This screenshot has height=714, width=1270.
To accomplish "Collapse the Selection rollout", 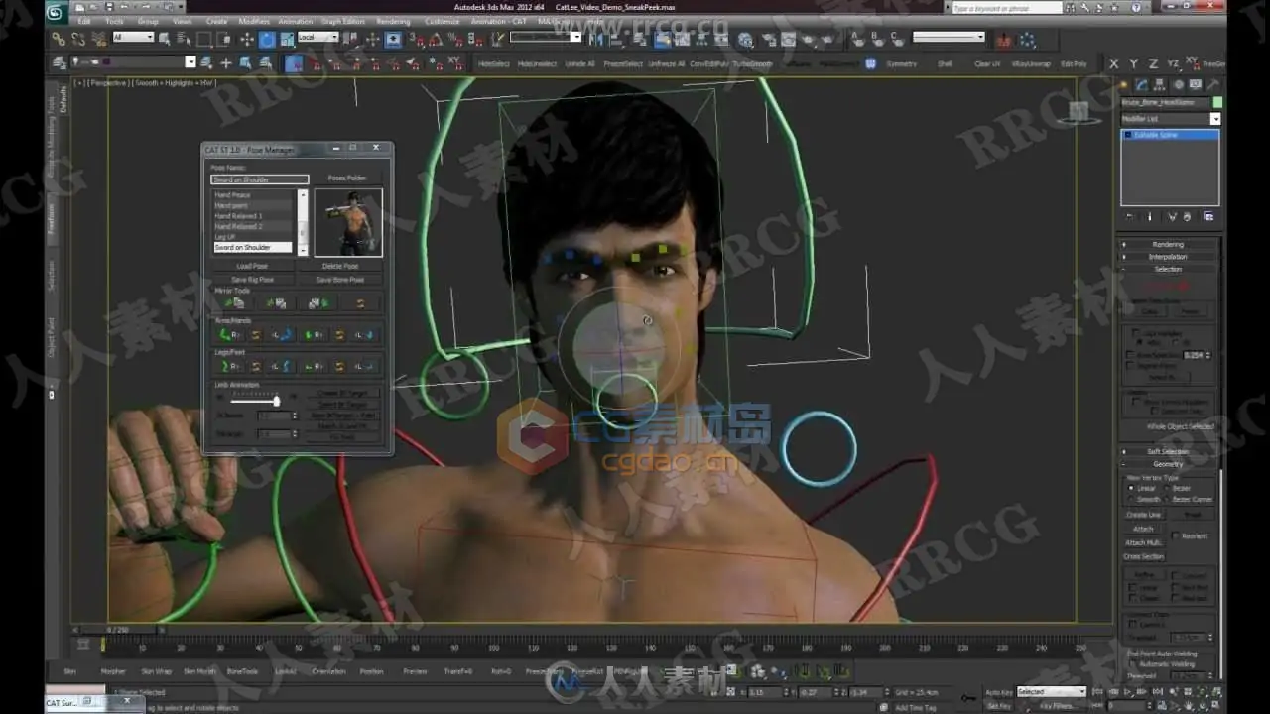I will click(1168, 269).
